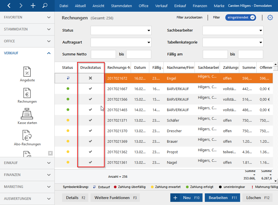Viewport: 278px width, 205px height.
Task: Open the Ansicht menu
Action: 98,6
